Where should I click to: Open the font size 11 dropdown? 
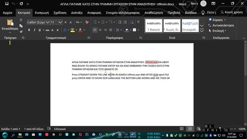tap(60, 22)
